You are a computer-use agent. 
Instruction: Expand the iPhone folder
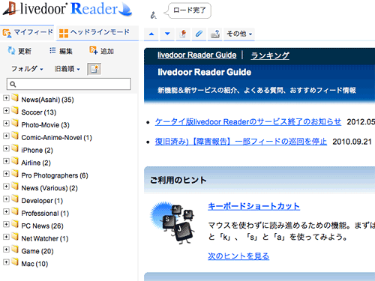click(x=6, y=148)
